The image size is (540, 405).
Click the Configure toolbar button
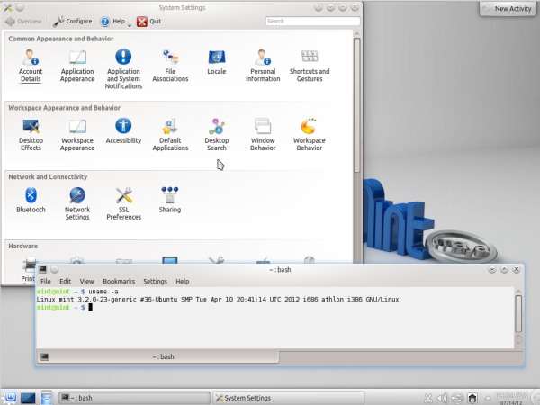72,21
